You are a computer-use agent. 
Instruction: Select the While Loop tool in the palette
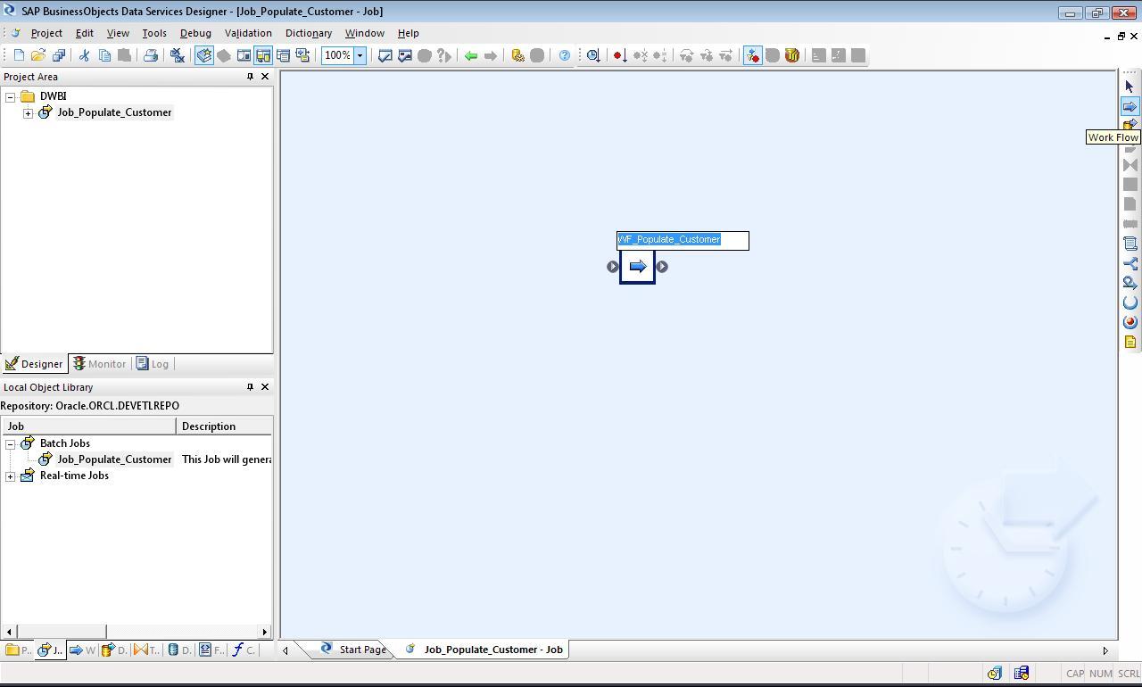pos(1130,283)
